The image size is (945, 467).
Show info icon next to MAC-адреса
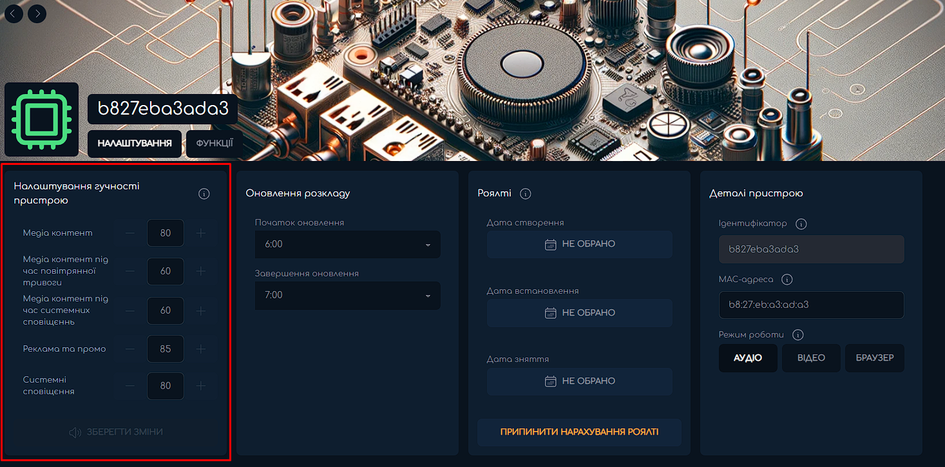[x=787, y=280]
